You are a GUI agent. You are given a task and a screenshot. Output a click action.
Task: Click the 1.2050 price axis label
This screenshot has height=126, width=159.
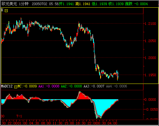pyautogui.click(x=150, y=41)
